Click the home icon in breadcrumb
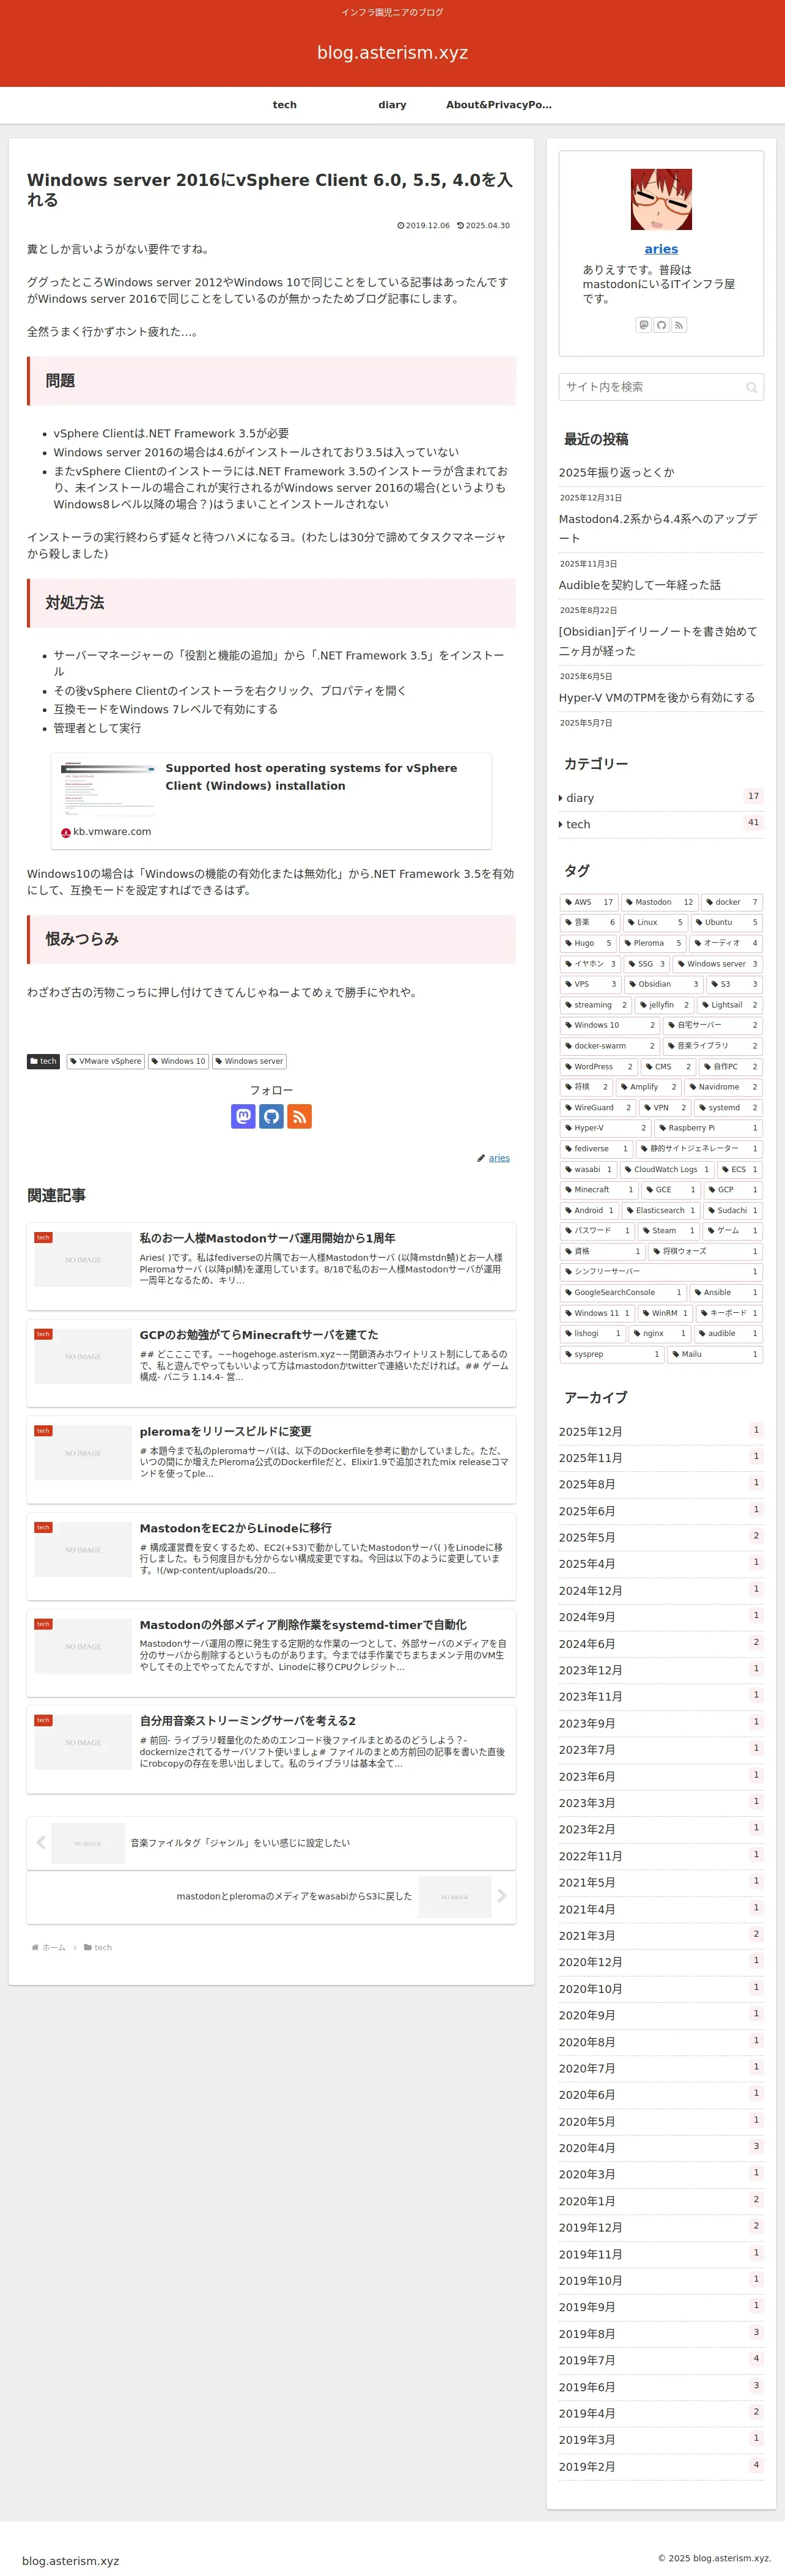Screen dimensions: 785x2576 35,1948
